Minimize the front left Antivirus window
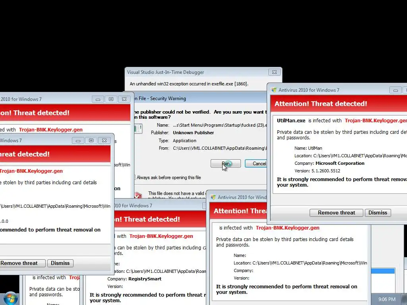This screenshot has width=407, height=305. [78, 141]
